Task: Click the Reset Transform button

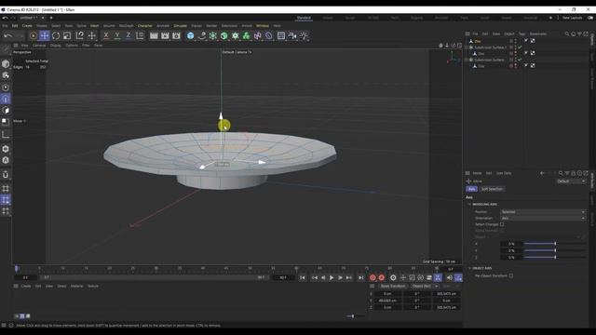Action: (x=393, y=286)
